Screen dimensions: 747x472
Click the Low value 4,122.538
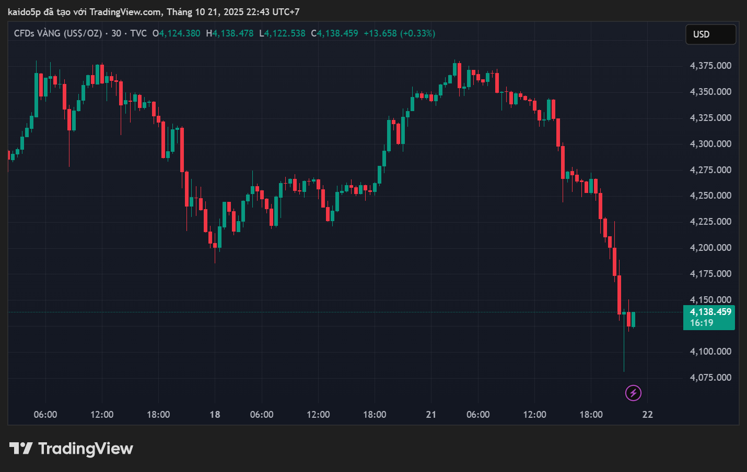284,33
